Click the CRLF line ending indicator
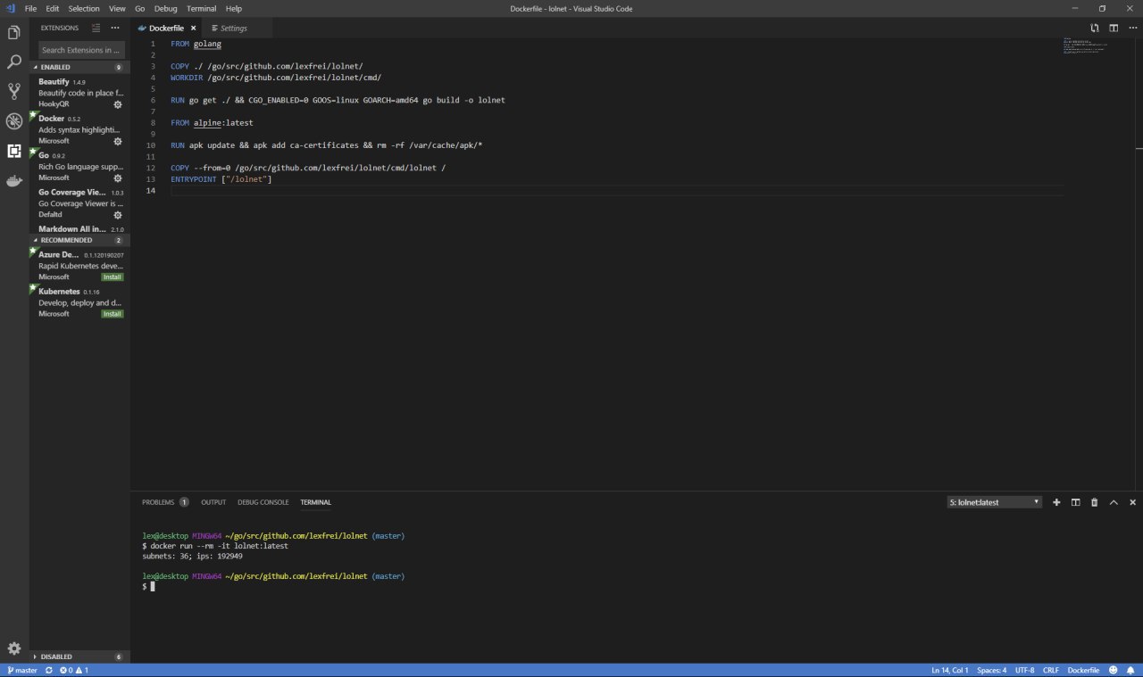 pos(1050,670)
